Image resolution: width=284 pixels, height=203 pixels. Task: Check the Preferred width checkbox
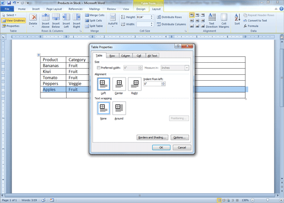(98, 68)
